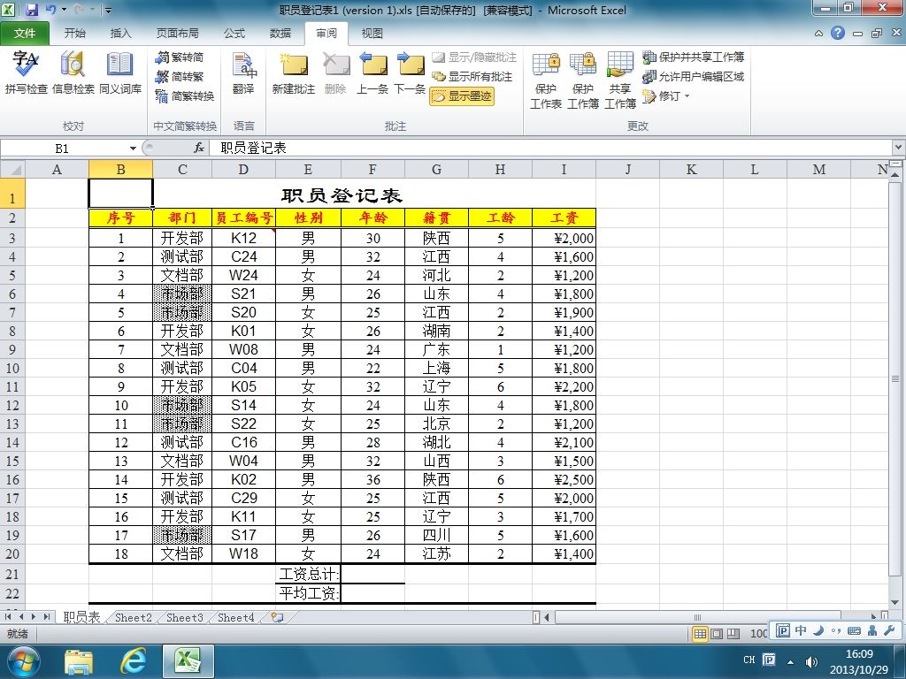
Task: Switch to Page Layout view in status bar
Action: (x=717, y=634)
